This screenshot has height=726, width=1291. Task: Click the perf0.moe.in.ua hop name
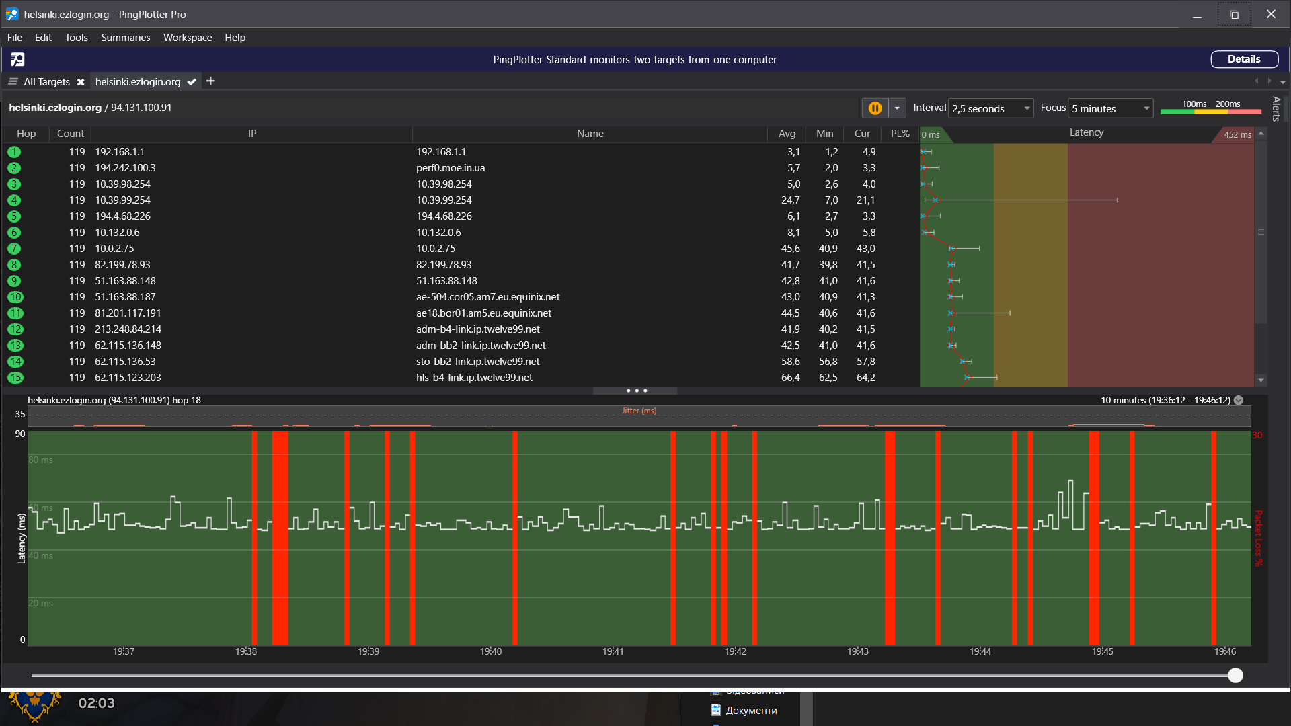point(451,168)
